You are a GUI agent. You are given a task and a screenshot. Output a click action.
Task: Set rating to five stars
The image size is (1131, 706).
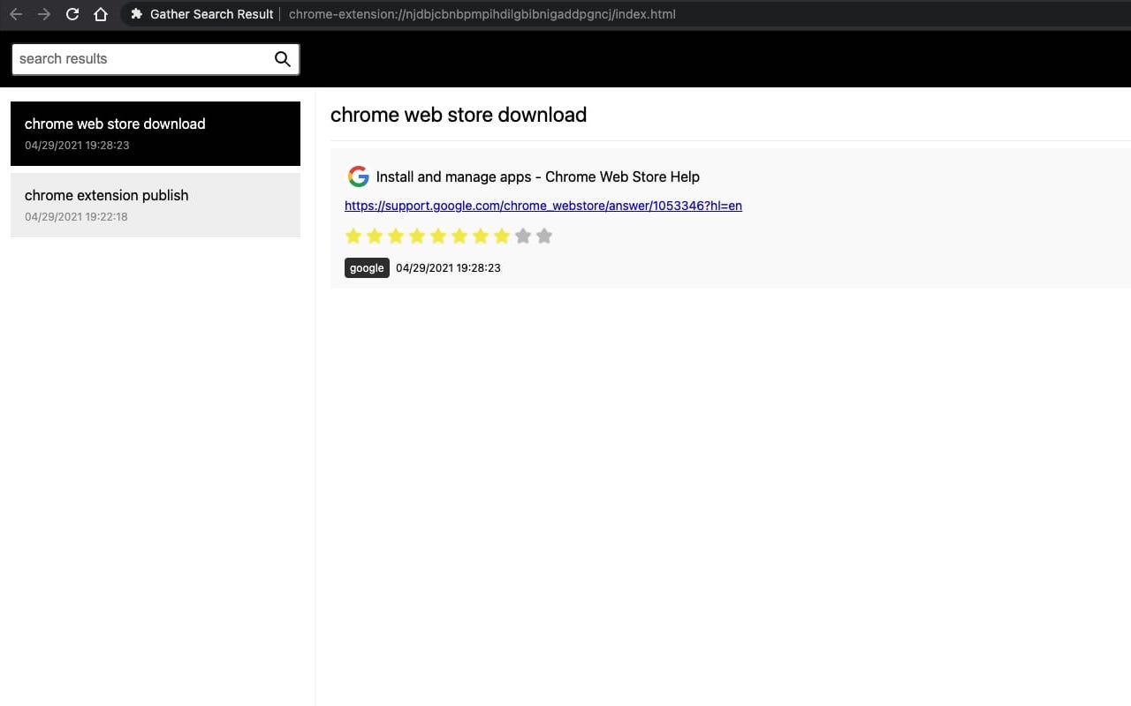pos(438,236)
